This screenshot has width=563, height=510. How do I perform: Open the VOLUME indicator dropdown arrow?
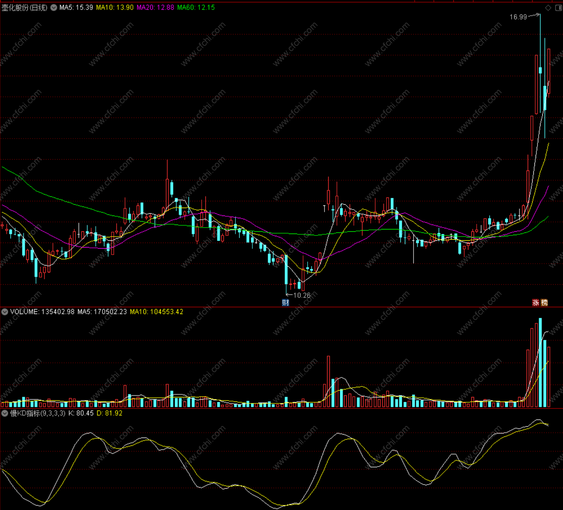[x=5, y=312]
